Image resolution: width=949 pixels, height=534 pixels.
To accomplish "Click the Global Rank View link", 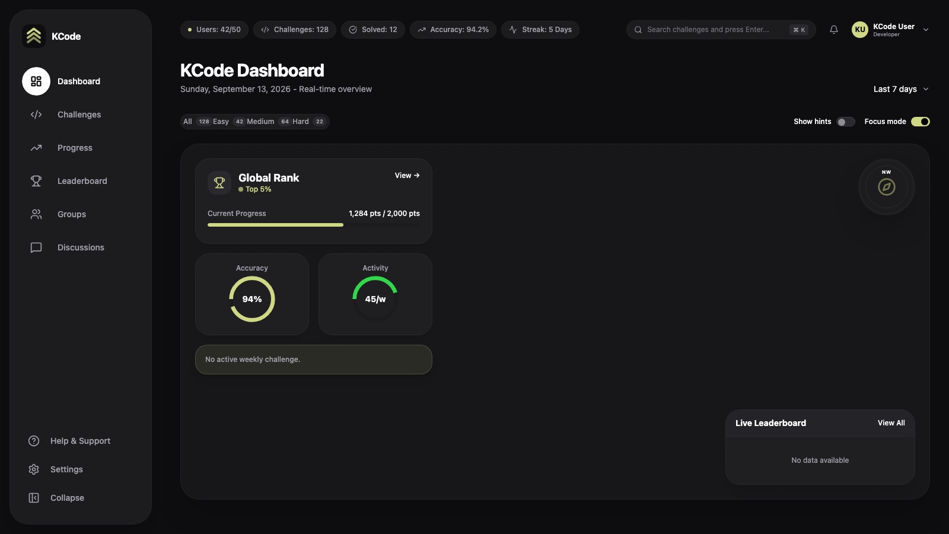I will pos(407,176).
